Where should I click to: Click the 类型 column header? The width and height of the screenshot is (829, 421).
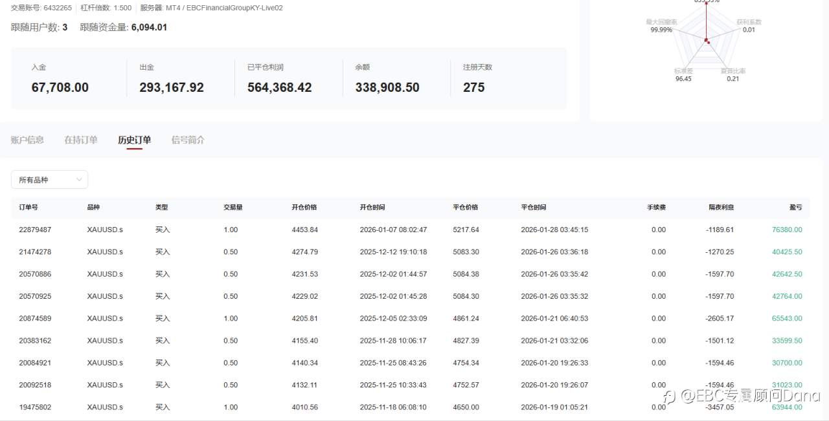pyautogui.click(x=162, y=208)
